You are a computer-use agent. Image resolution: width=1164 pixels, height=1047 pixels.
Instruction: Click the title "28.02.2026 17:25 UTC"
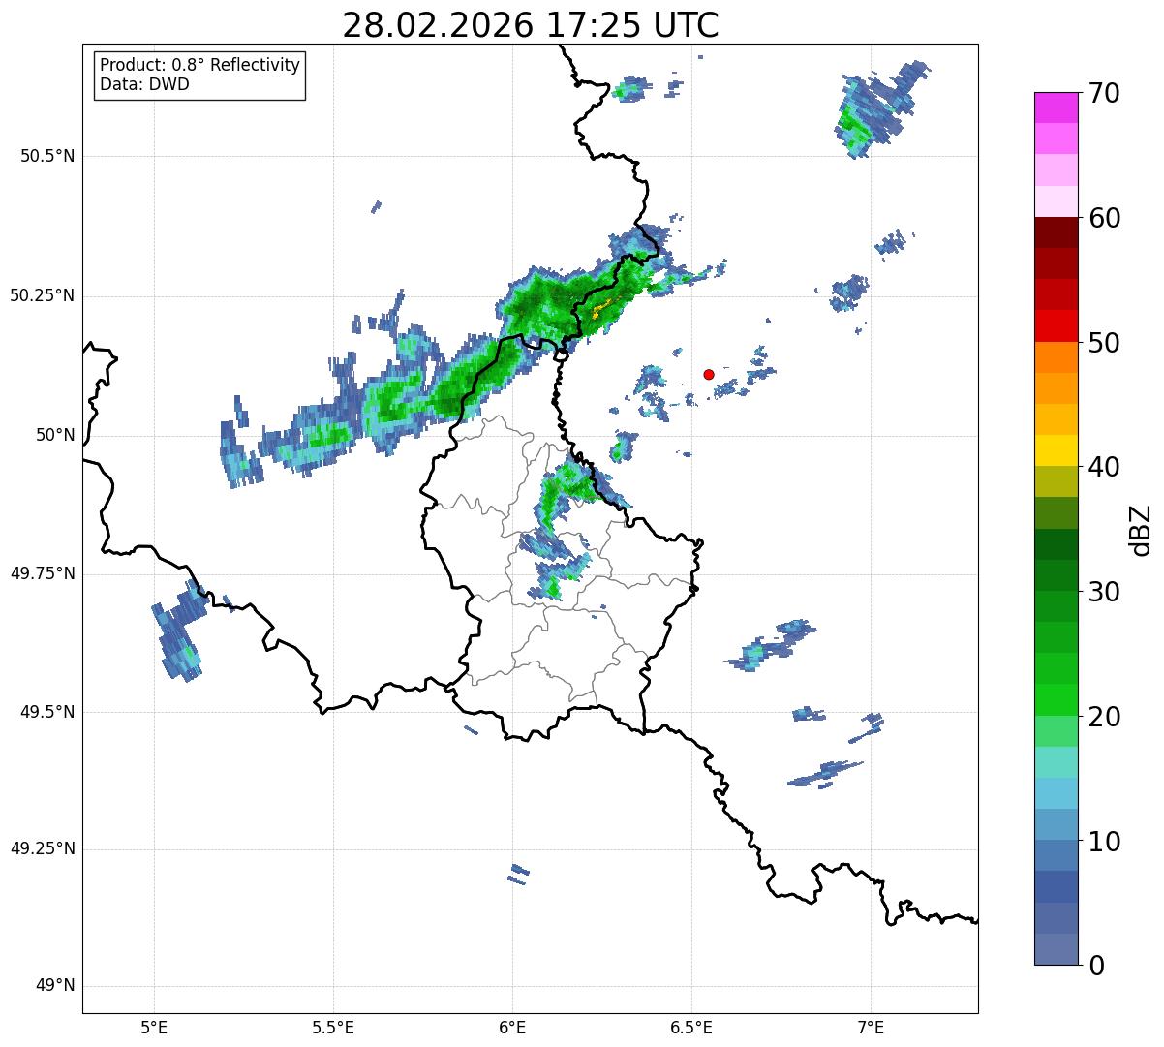[531, 25]
